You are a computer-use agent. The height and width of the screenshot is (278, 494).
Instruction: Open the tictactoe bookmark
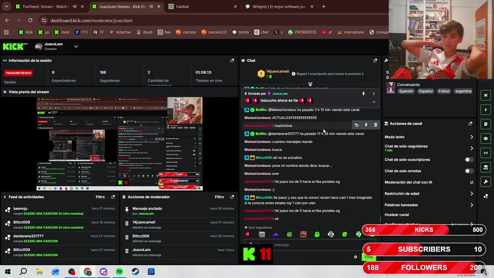pos(120,32)
